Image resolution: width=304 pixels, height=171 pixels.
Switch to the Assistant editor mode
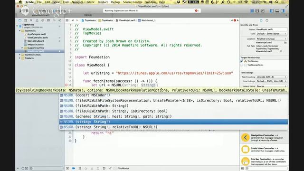(257, 11)
